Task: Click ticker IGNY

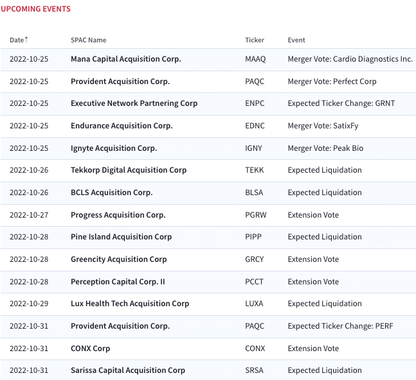Action: (x=253, y=148)
